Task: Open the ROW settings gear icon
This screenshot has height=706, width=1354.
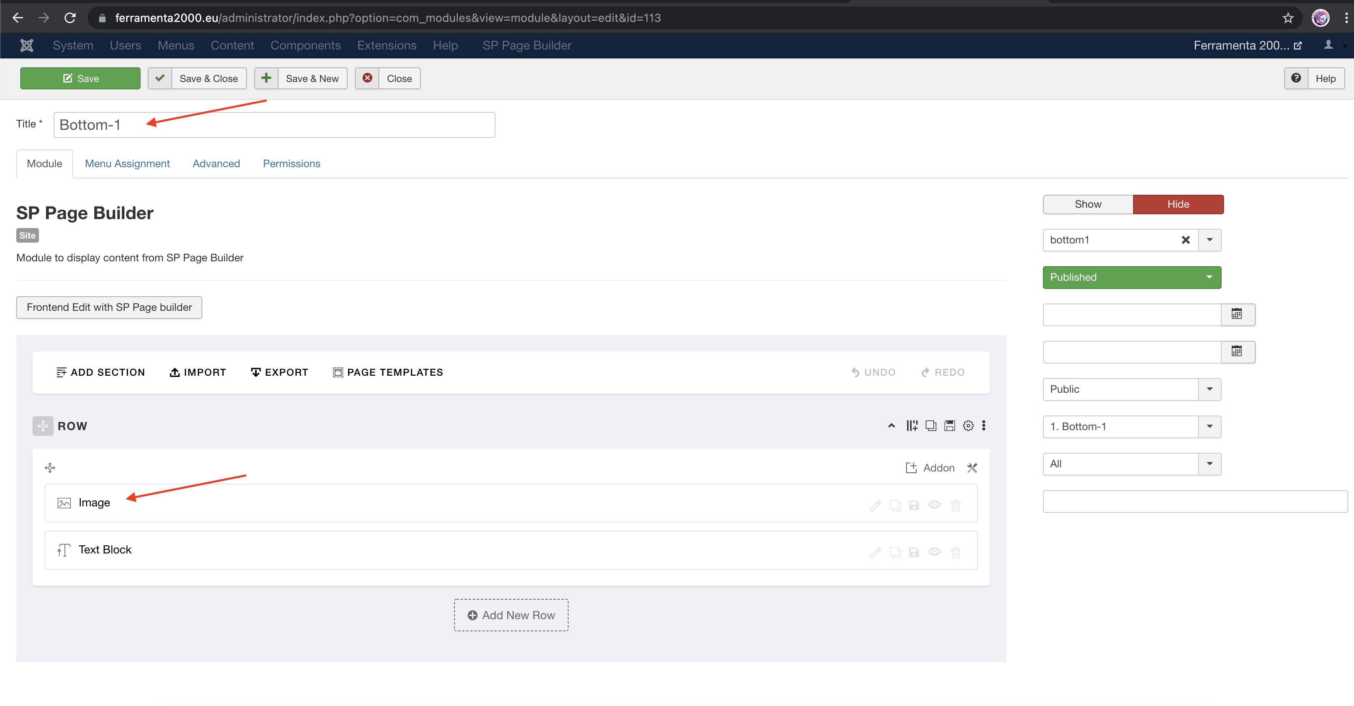Action: pos(968,426)
